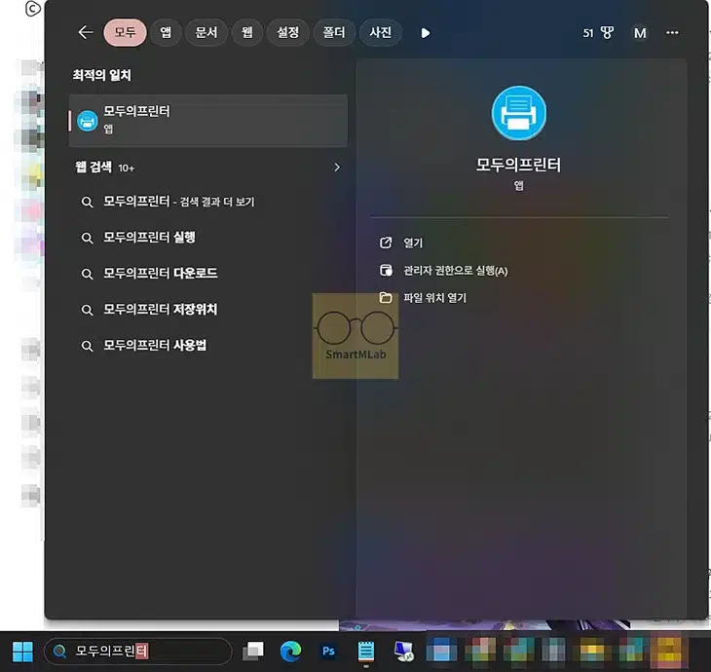Switch to the 앱 filter tab
Viewport: 711px width, 672px height.
coord(166,33)
